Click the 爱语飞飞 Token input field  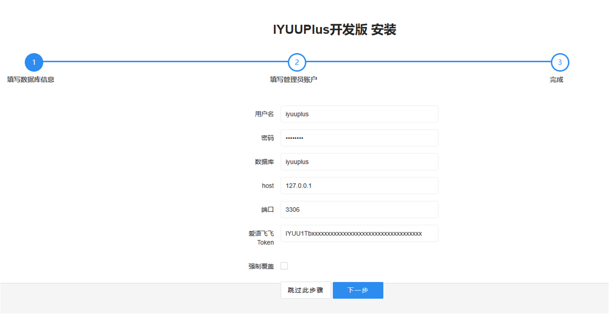(x=359, y=233)
